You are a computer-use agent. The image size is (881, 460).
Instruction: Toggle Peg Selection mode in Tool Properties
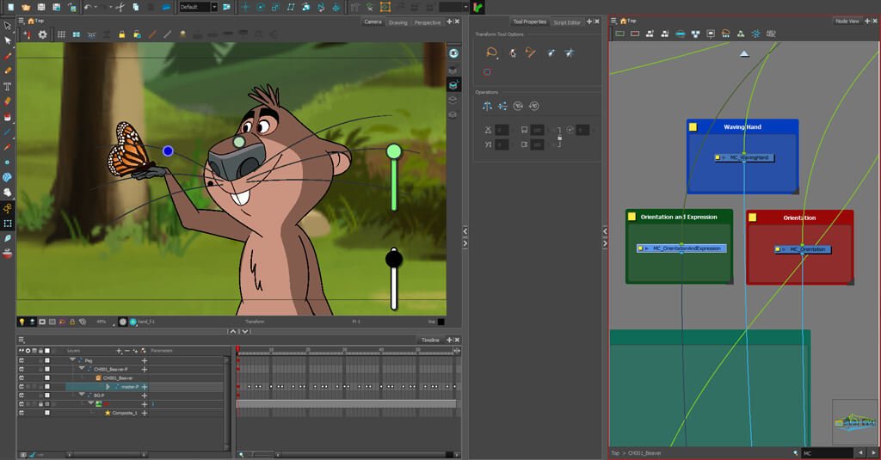click(x=512, y=52)
